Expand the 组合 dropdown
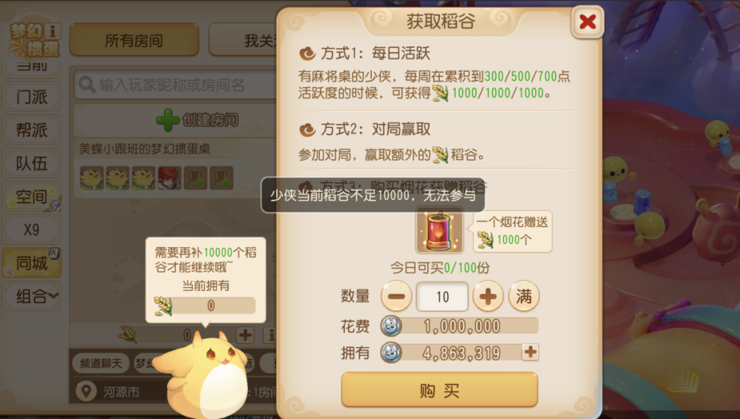Viewport: 740px width, 419px height. tap(32, 296)
